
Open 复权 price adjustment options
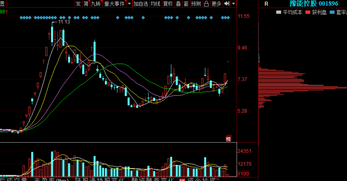point(168,4)
